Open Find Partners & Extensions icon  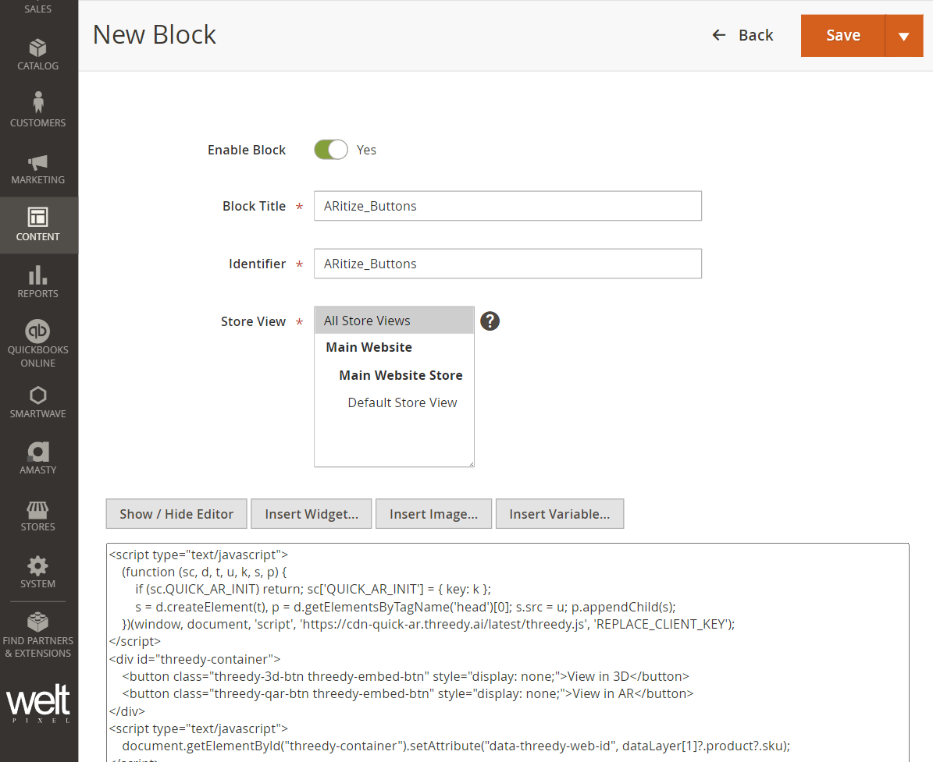point(38,622)
